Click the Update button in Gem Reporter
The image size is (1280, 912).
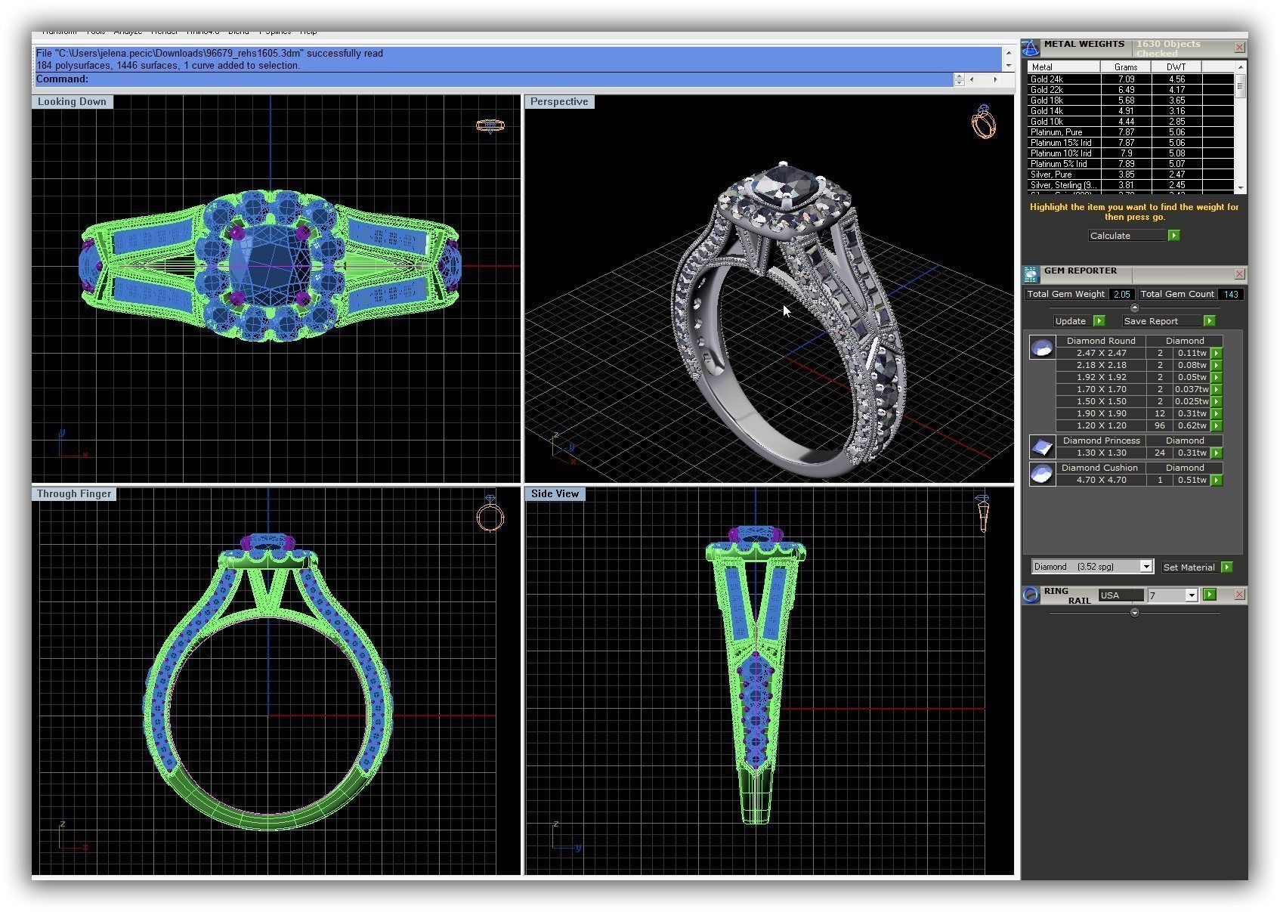pyautogui.click(x=1073, y=321)
